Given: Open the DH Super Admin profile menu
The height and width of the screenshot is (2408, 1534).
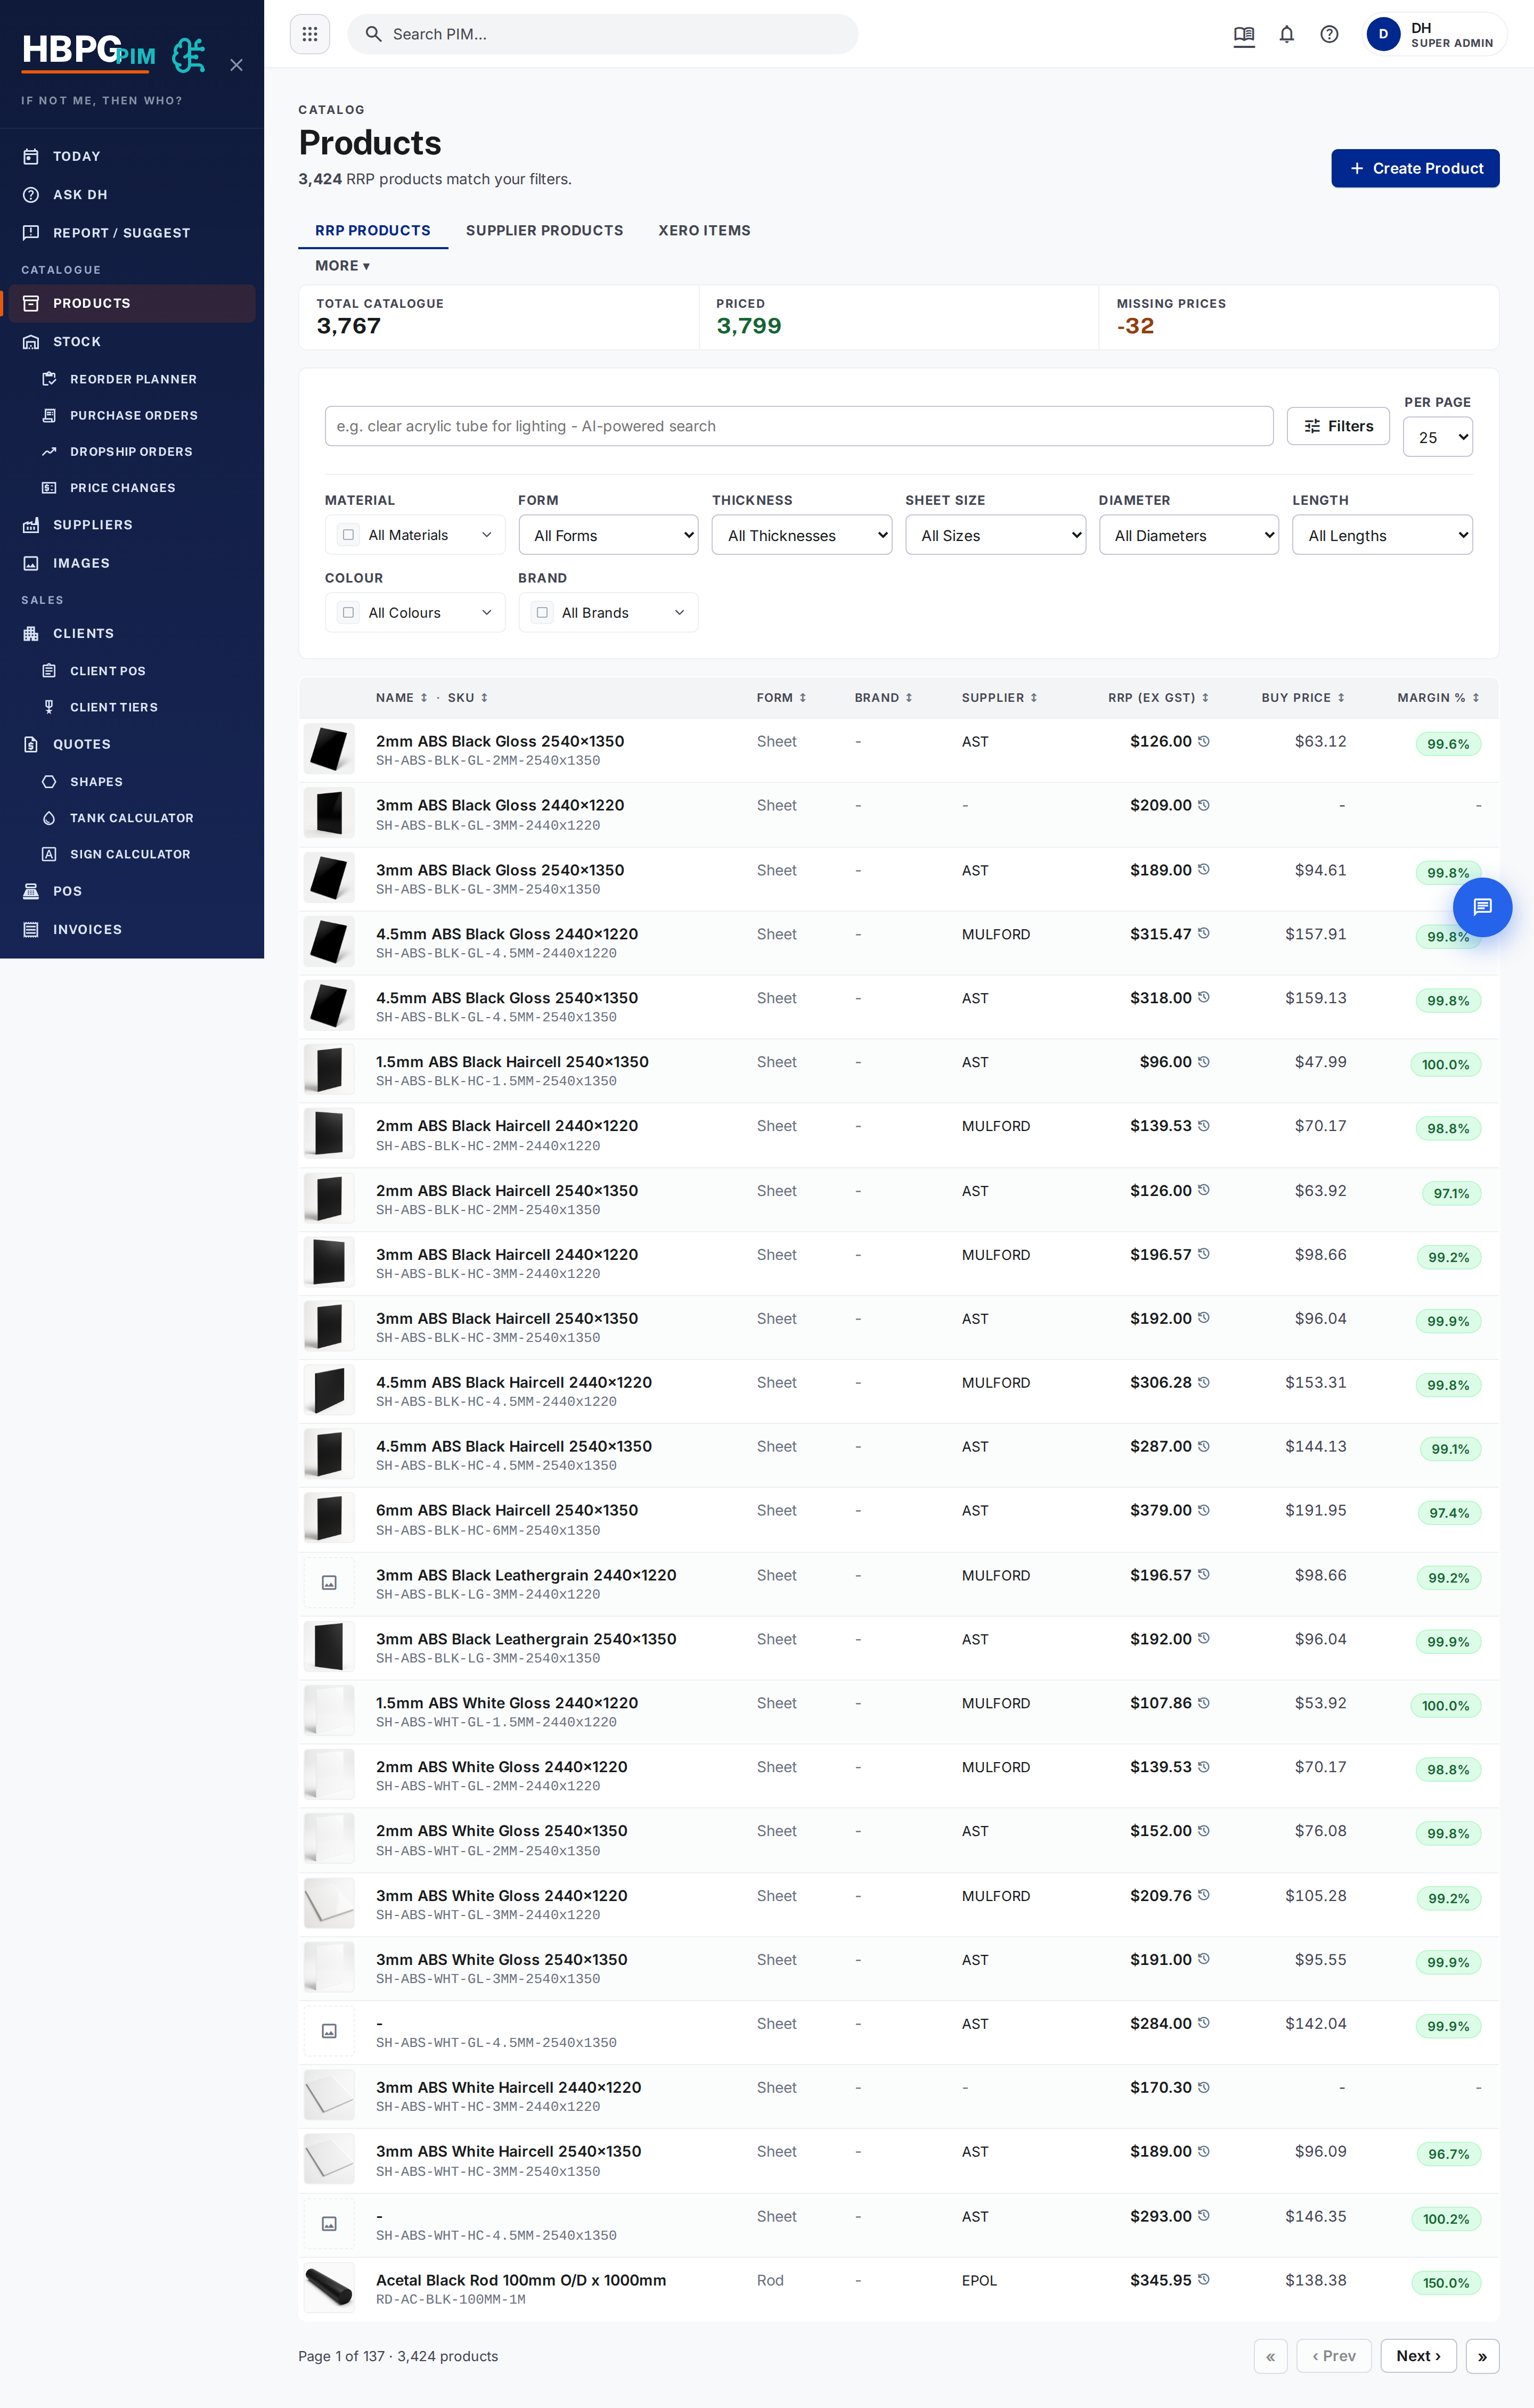Looking at the screenshot, I should (x=1434, y=35).
